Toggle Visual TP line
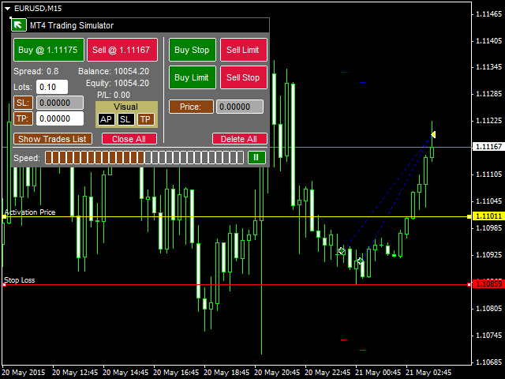The image size is (505, 379). click(x=145, y=119)
